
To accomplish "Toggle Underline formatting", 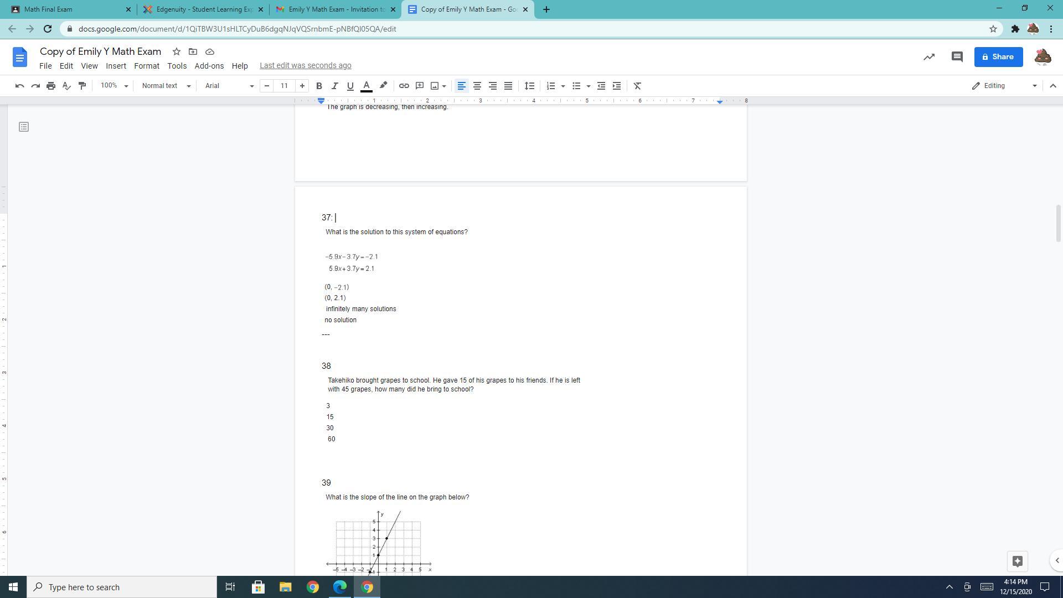I will point(350,86).
